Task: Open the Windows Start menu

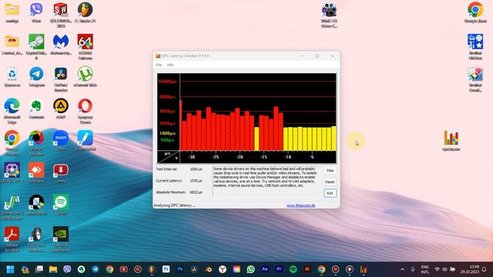Action: [x=10, y=269]
